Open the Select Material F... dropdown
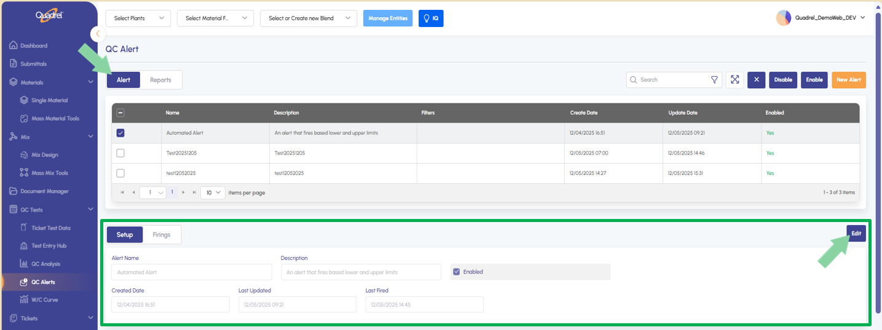The height and width of the screenshot is (330, 882). click(215, 18)
